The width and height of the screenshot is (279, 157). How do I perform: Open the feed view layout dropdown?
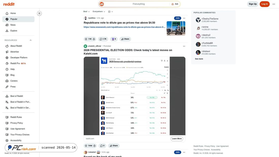(x=111, y=12)
